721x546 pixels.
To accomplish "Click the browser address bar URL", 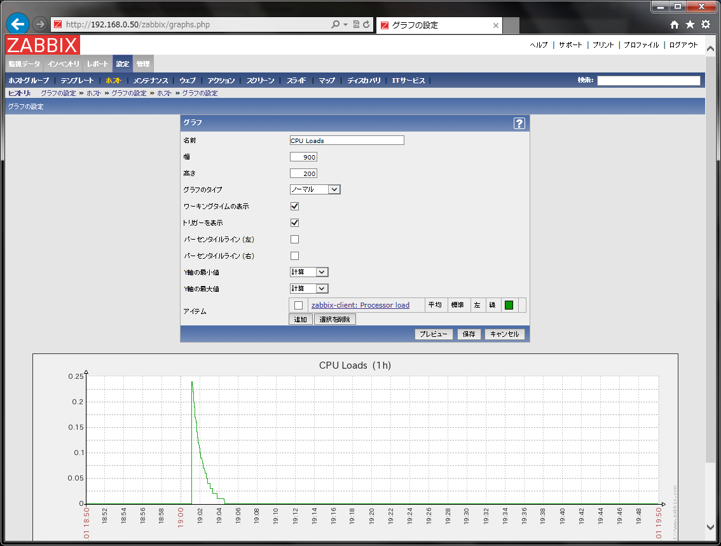I will pos(137,24).
